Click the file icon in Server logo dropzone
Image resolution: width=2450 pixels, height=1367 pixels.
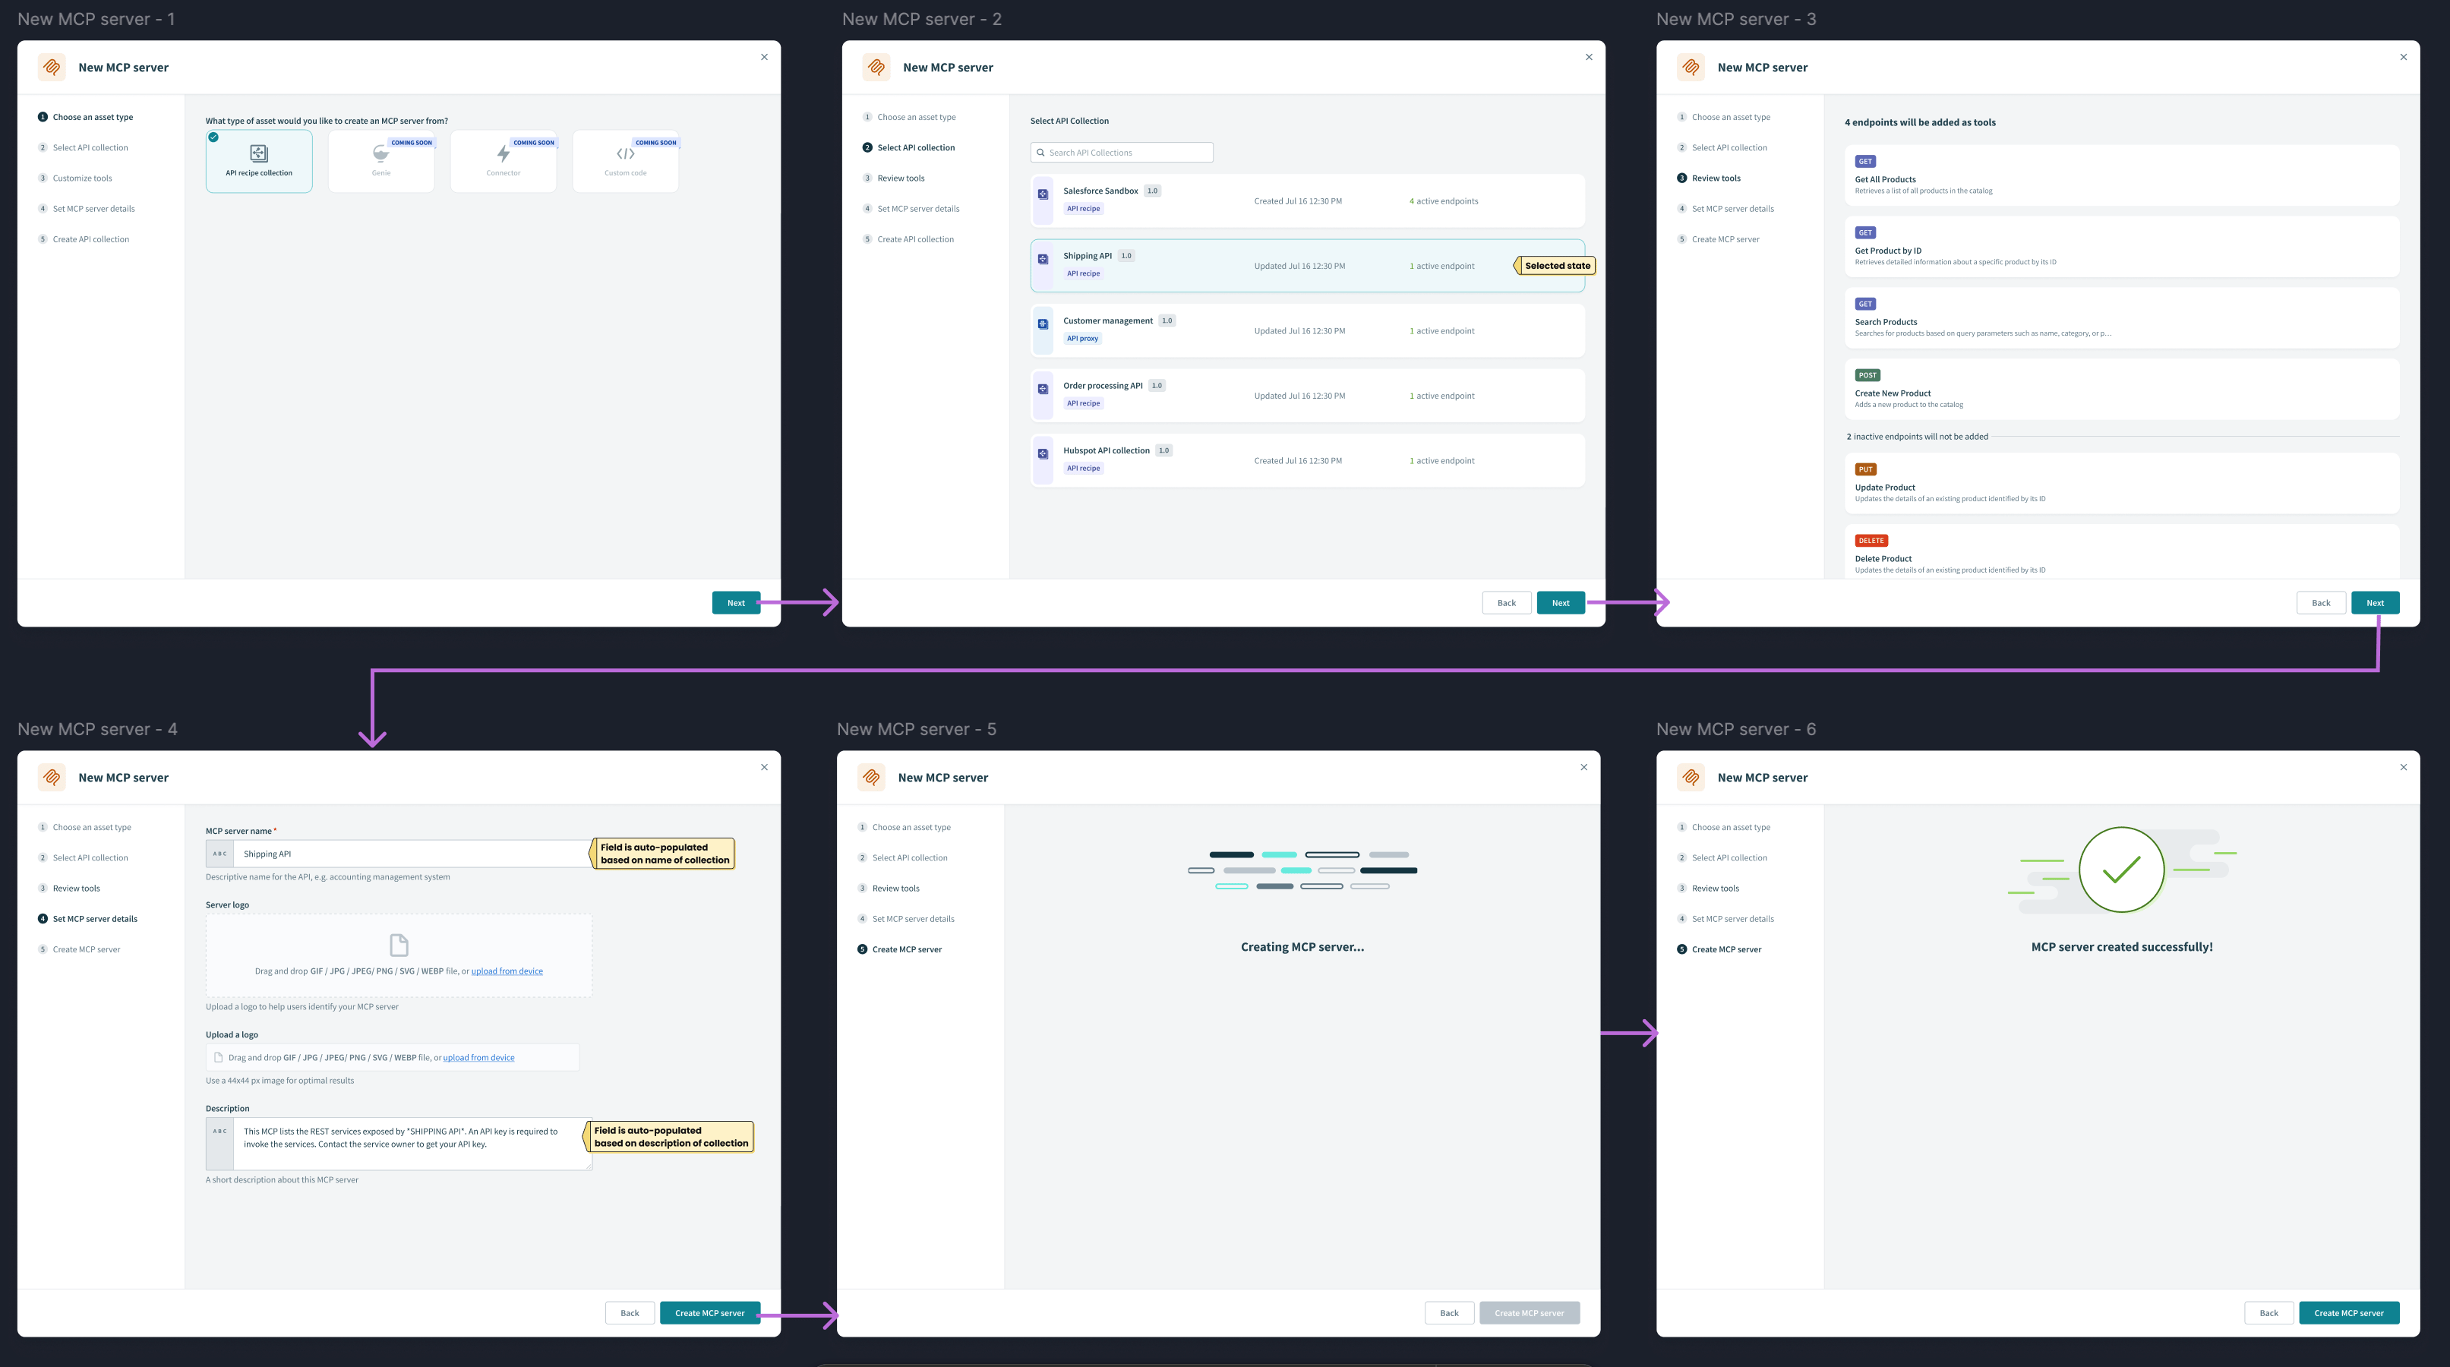399,945
